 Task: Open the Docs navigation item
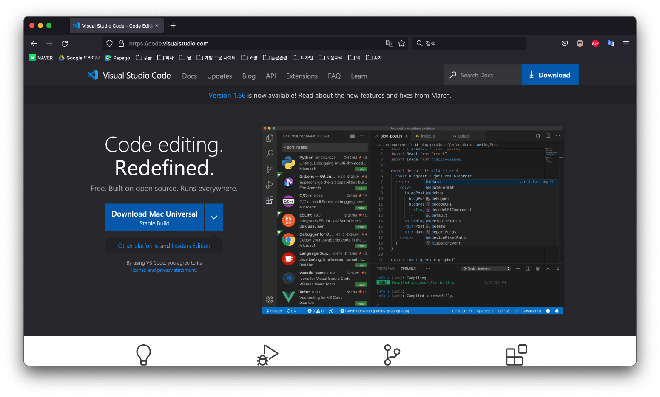[x=189, y=76]
